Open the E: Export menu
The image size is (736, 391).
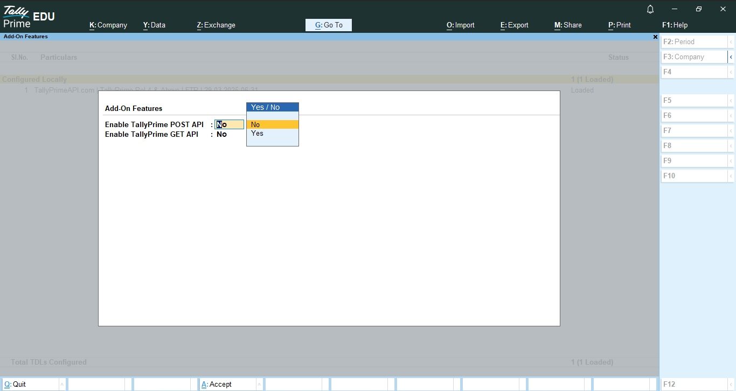pos(515,25)
